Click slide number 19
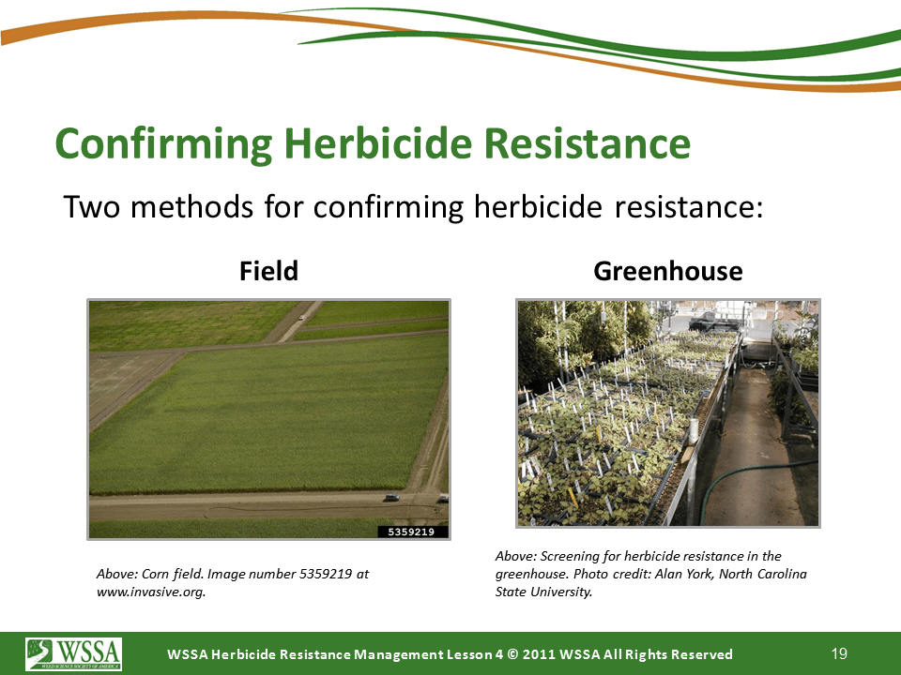Image resolution: width=901 pixels, height=675 pixels. pos(839,652)
